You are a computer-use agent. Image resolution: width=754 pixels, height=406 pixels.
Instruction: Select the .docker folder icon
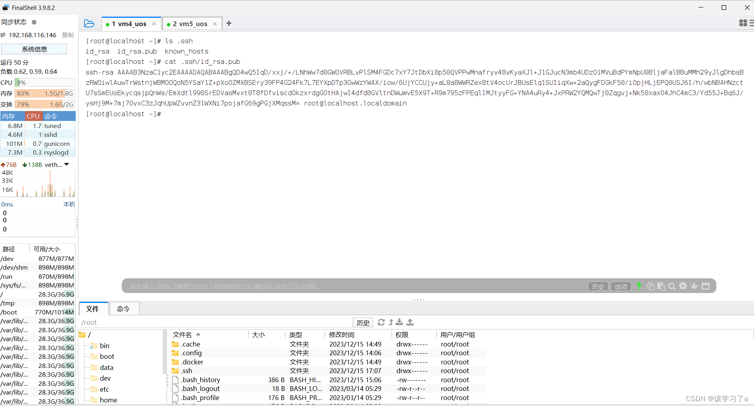point(175,362)
